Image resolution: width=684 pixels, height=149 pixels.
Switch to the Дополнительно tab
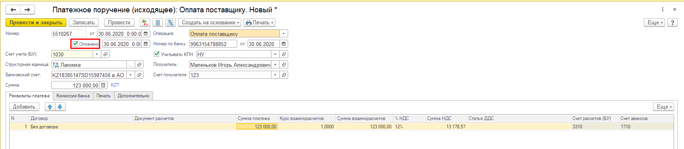pos(134,96)
